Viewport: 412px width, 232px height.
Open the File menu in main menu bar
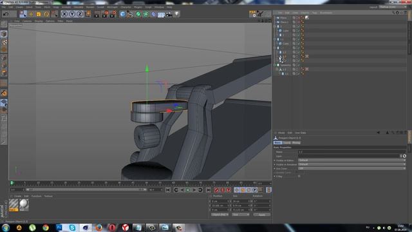point(4,7)
